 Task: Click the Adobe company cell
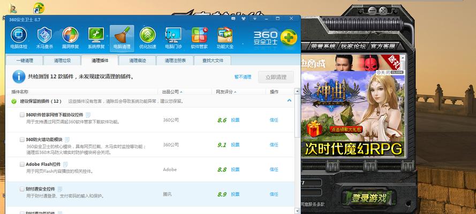(x=169, y=170)
